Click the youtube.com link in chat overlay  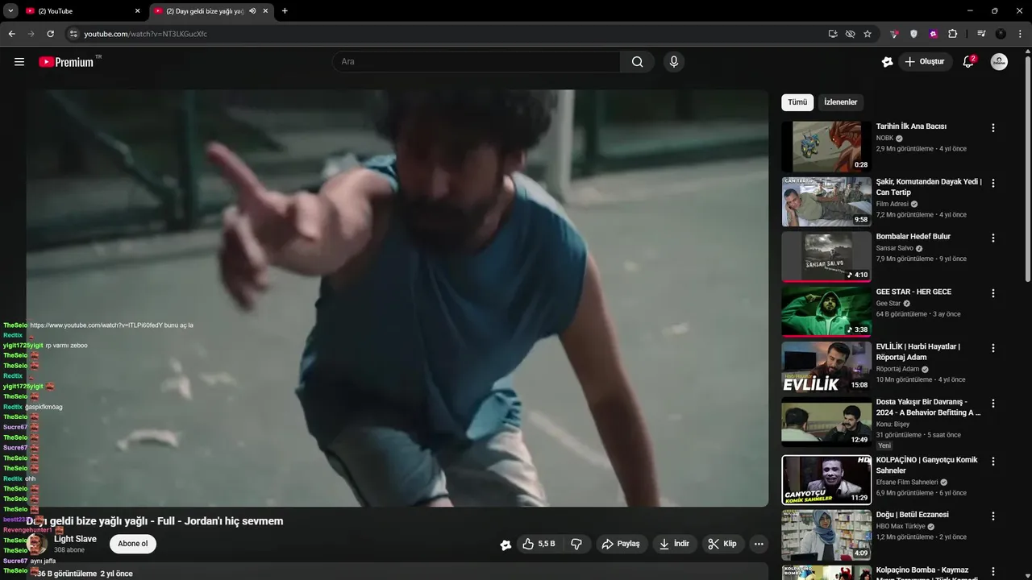[x=96, y=325]
